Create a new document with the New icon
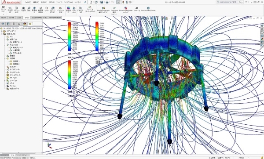The image size is (264, 159). click(x=91, y=2)
